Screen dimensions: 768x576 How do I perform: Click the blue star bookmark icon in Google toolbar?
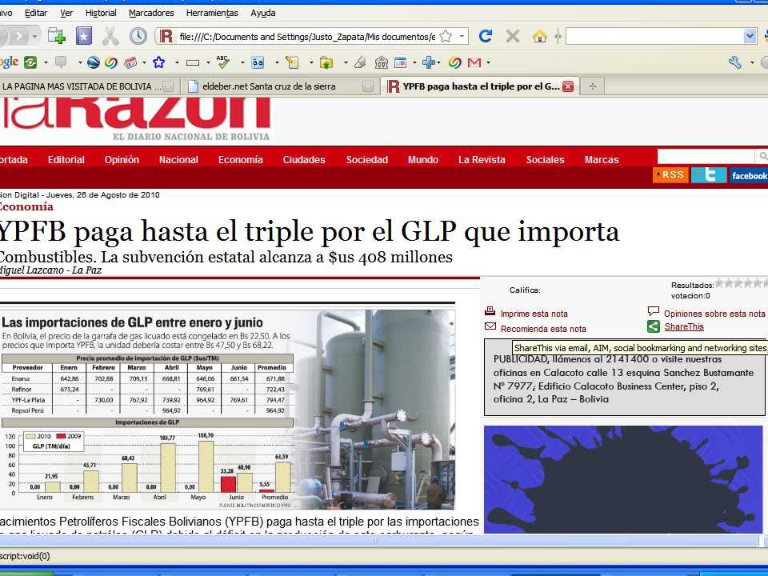tap(158, 62)
